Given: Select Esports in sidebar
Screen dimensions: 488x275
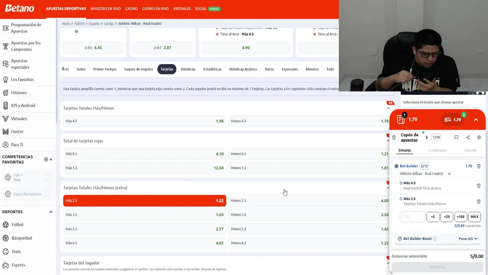Looking at the screenshot, I should tap(18, 265).
